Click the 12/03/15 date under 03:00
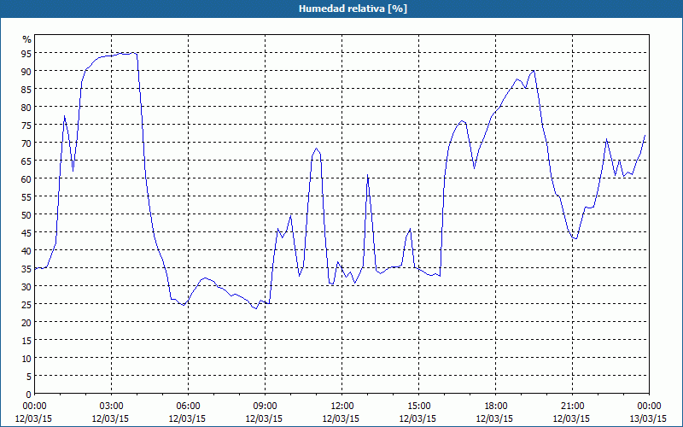 (110, 418)
